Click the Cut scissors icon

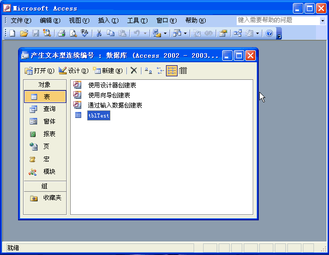tap(99, 33)
